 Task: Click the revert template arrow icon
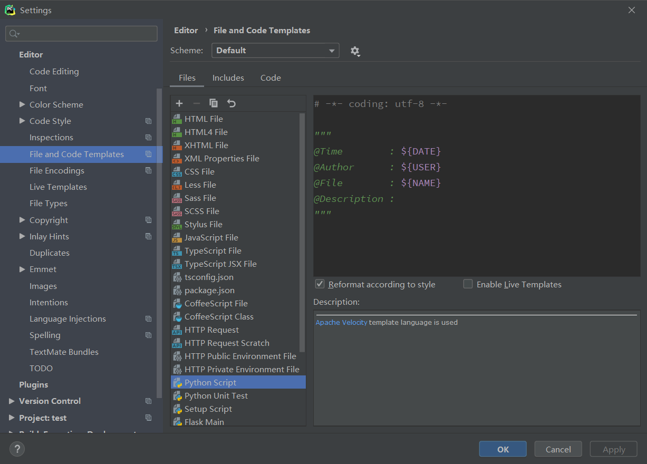coord(231,103)
